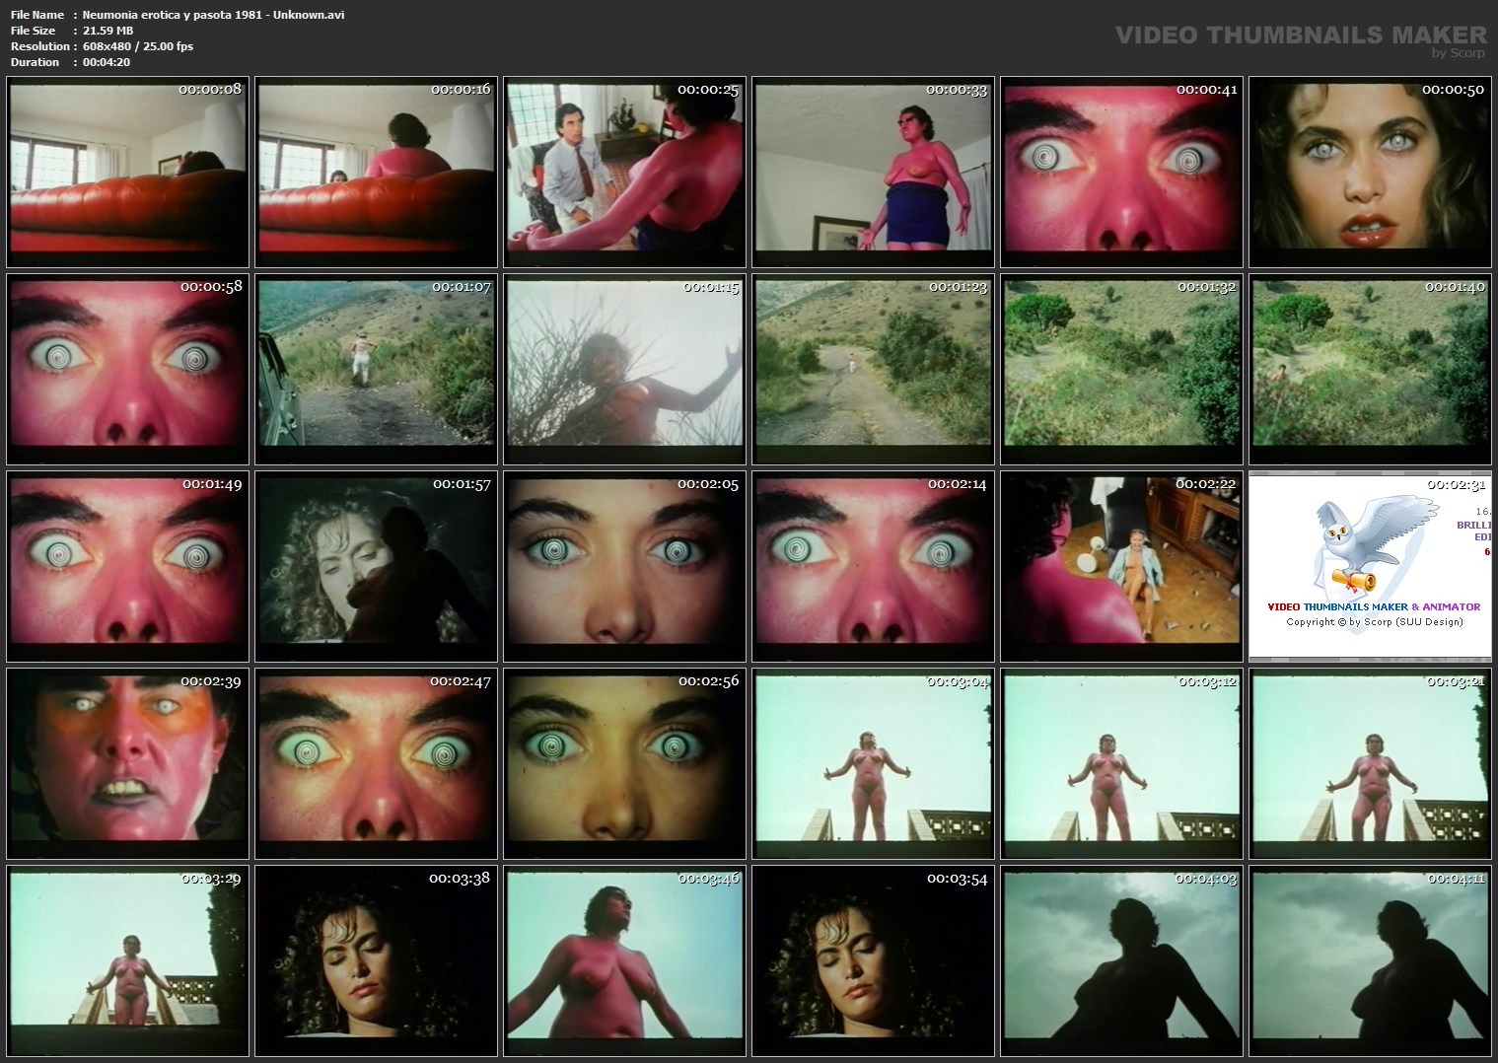Pick the hillside path frame at 00:01:23
The width and height of the screenshot is (1498, 1063).
pyautogui.click(x=874, y=369)
